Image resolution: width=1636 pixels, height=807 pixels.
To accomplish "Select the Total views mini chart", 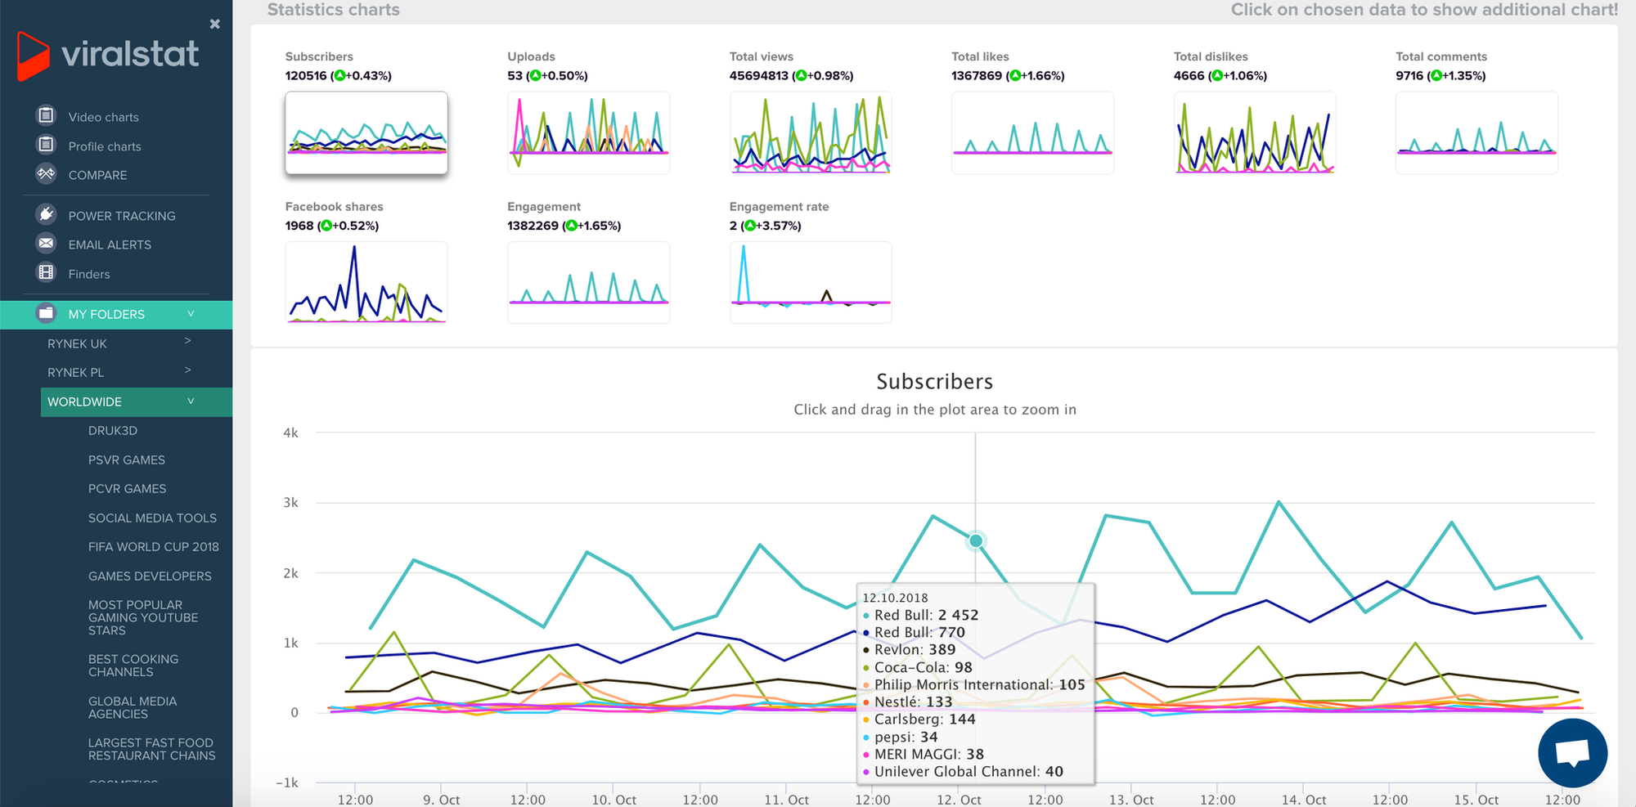I will (x=811, y=132).
